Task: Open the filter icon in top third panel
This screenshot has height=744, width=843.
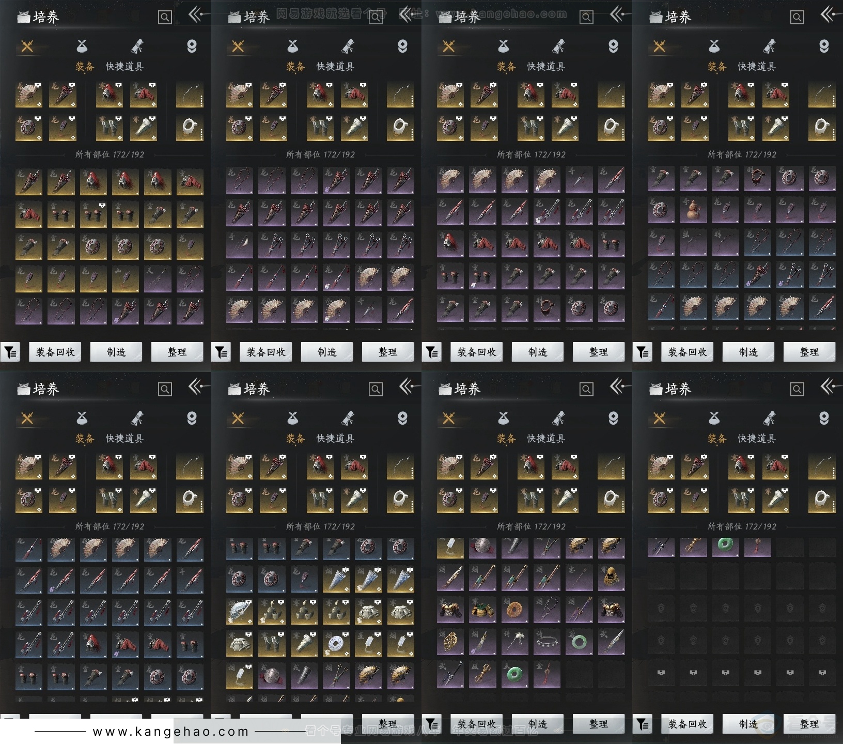Action: [x=432, y=352]
